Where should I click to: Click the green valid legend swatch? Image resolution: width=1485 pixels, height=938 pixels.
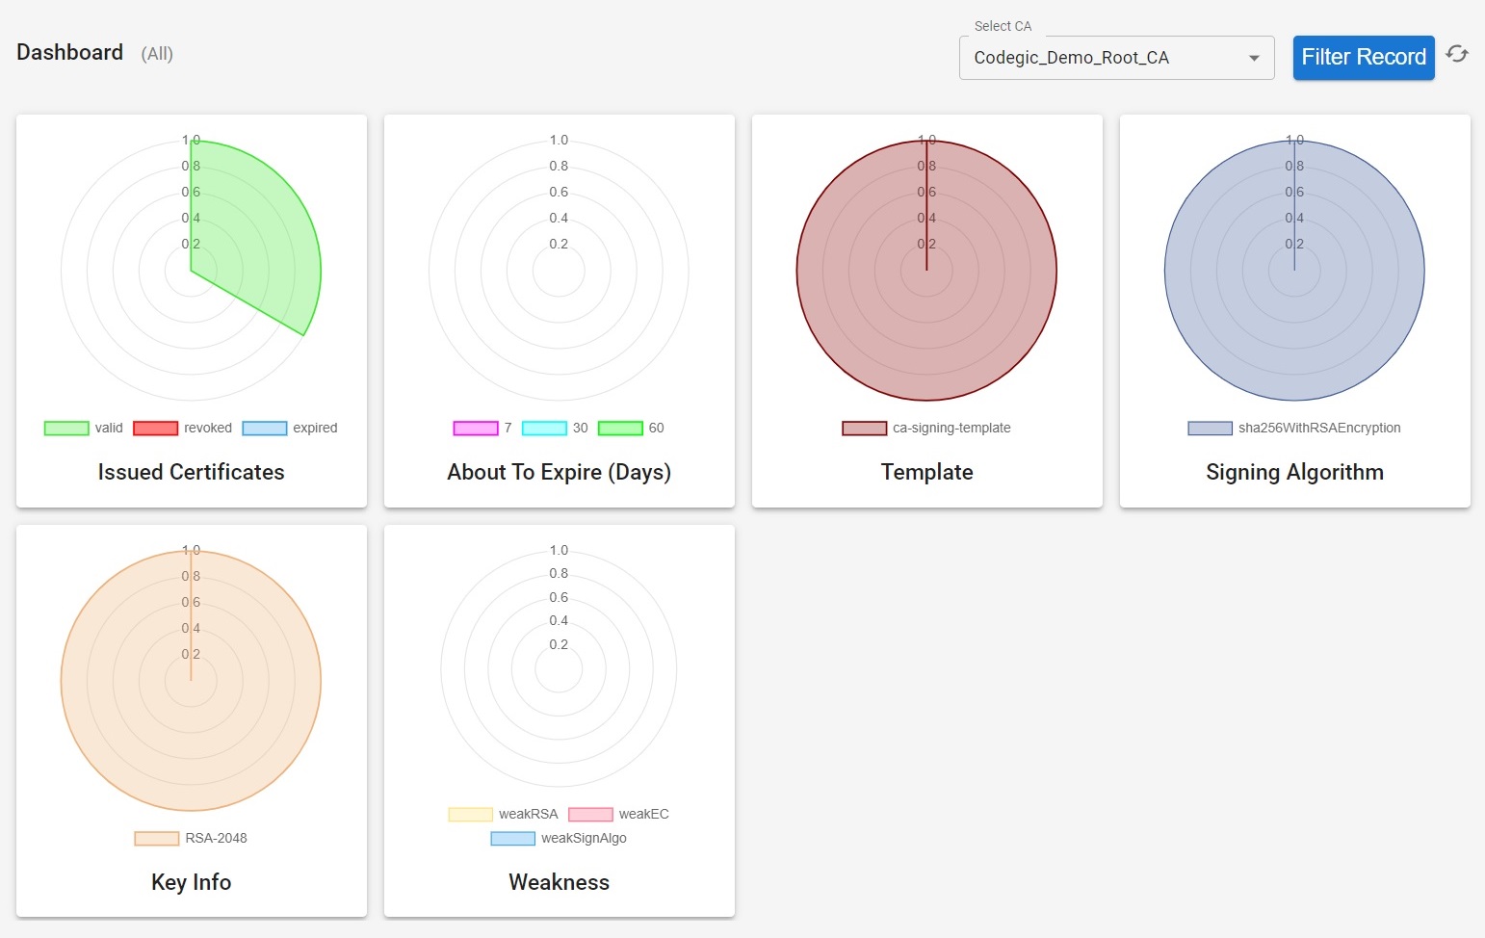click(x=65, y=428)
